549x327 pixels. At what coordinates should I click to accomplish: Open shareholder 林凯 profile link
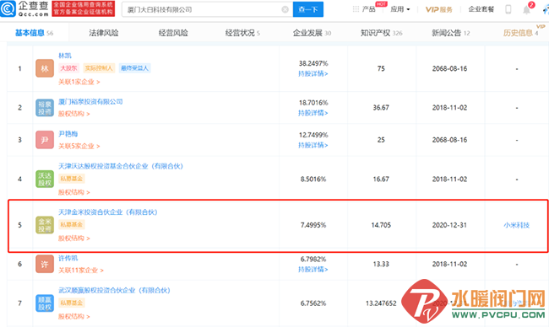[65, 56]
